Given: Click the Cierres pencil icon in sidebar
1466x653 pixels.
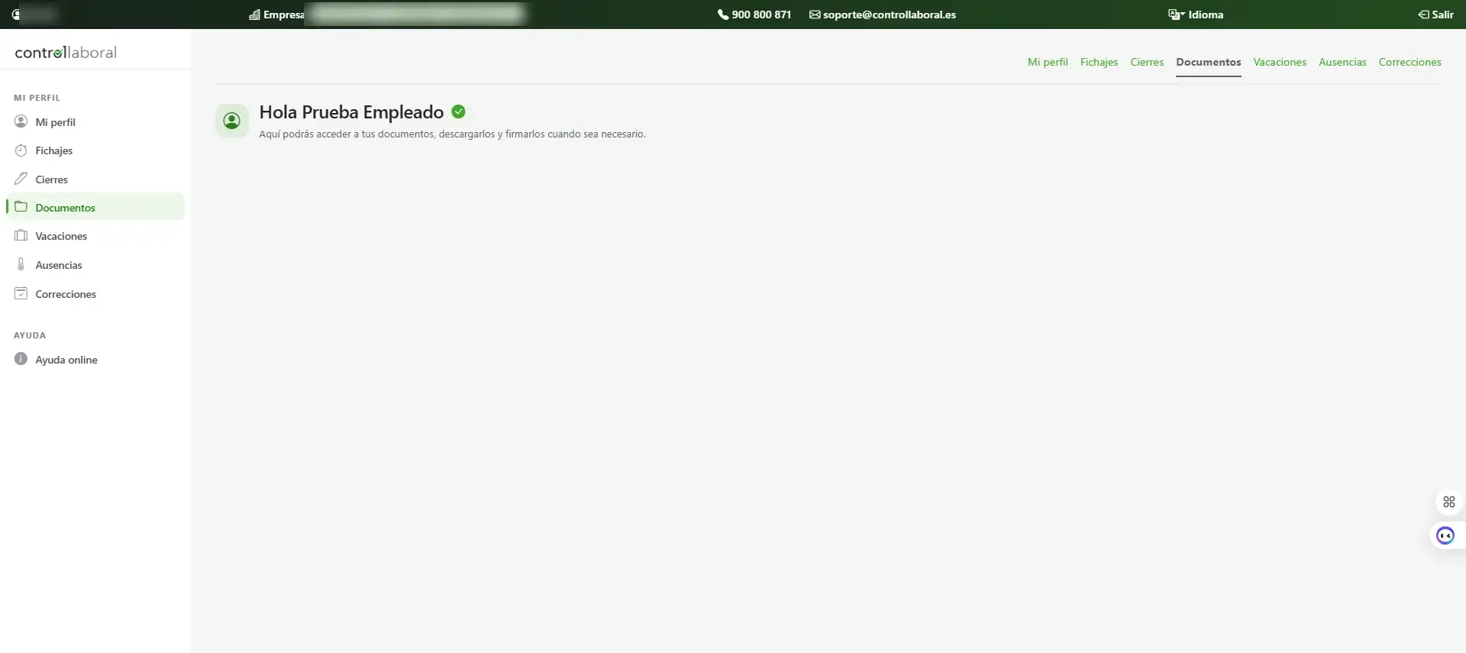Looking at the screenshot, I should point(21,179).
